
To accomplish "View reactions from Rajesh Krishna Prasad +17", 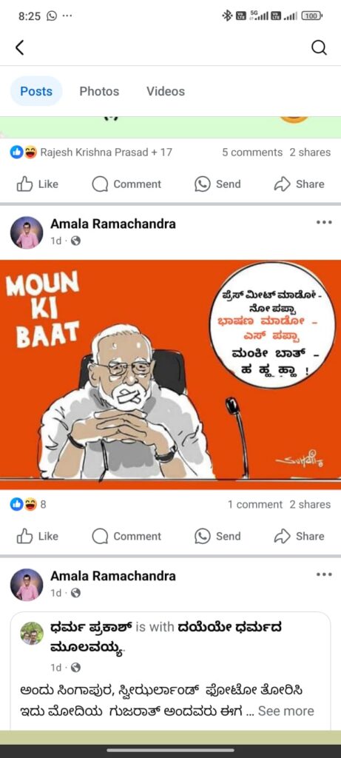I will 91,152.
